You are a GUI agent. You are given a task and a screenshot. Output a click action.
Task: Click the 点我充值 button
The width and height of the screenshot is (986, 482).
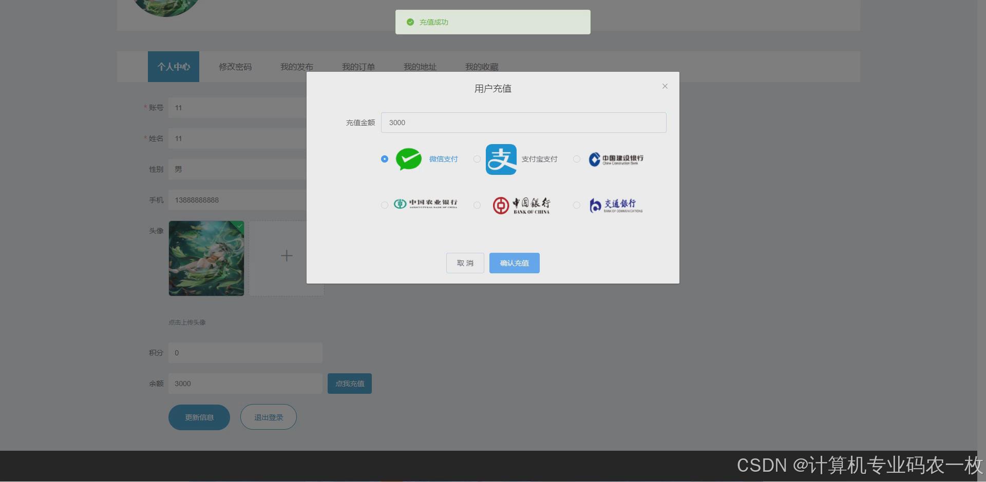(350, 384)
